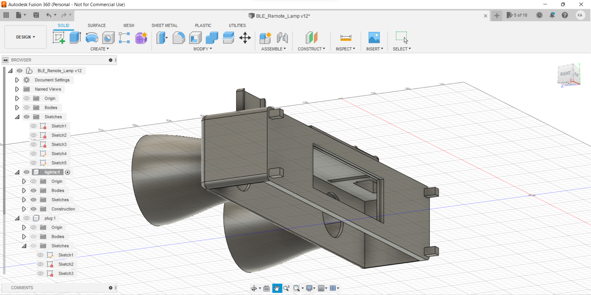Select the Create Sketch tool
Screen dimensions: 591x295
58,37
